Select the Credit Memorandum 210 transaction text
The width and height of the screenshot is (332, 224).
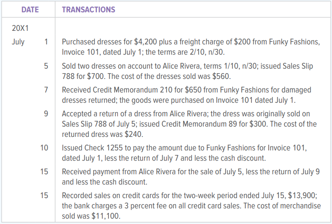point(187,95)
